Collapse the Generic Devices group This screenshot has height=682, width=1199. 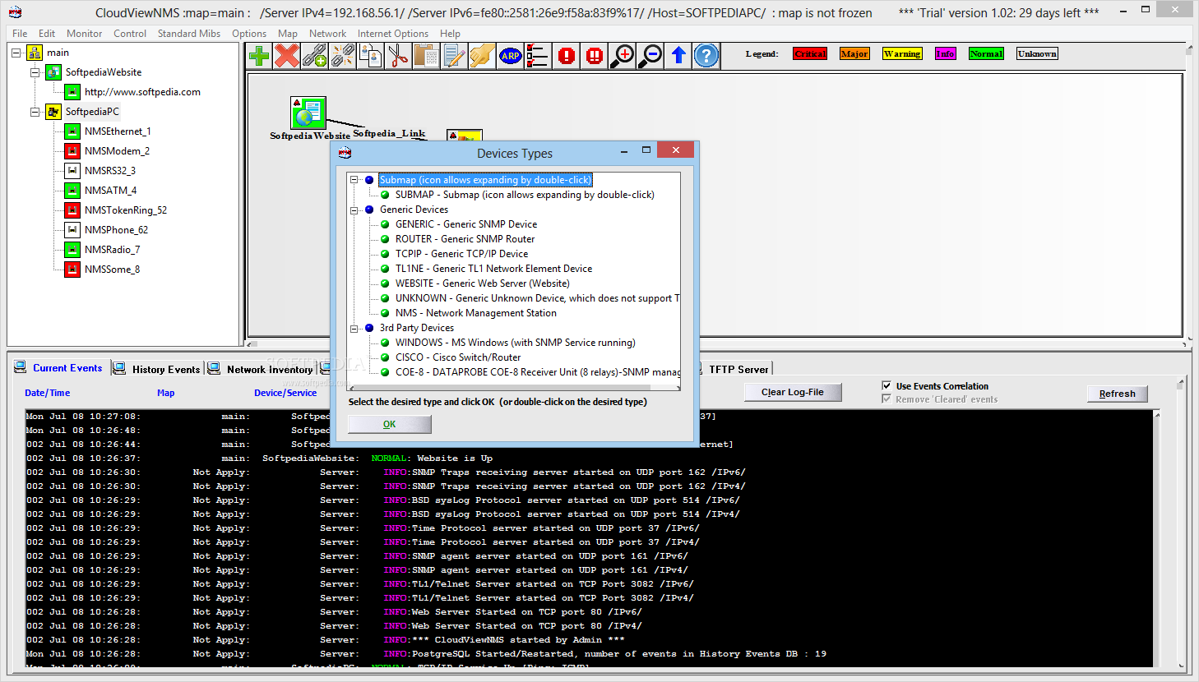coord(354,210)
